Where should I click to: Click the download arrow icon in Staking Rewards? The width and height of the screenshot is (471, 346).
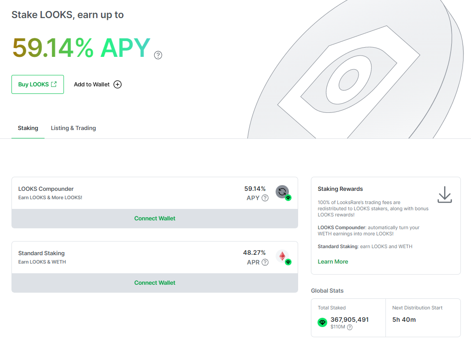[x=445, y=194]
